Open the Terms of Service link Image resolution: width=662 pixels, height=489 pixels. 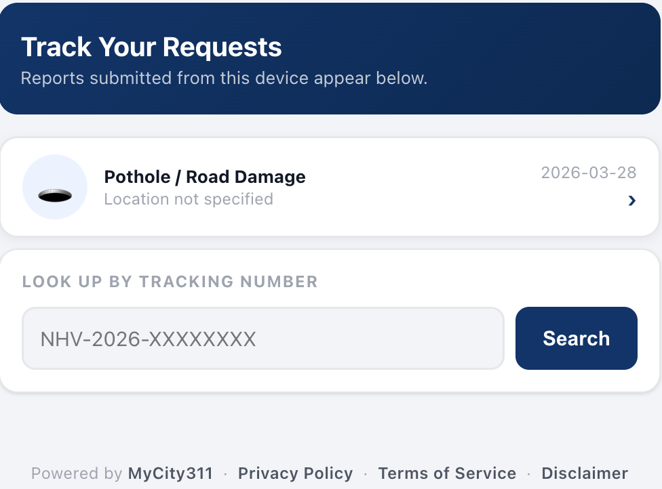[x=447, y=473]
